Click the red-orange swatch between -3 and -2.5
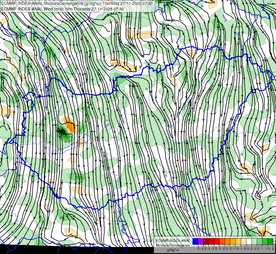This screenshot has width=276, height=254. [x=222, y=241]
